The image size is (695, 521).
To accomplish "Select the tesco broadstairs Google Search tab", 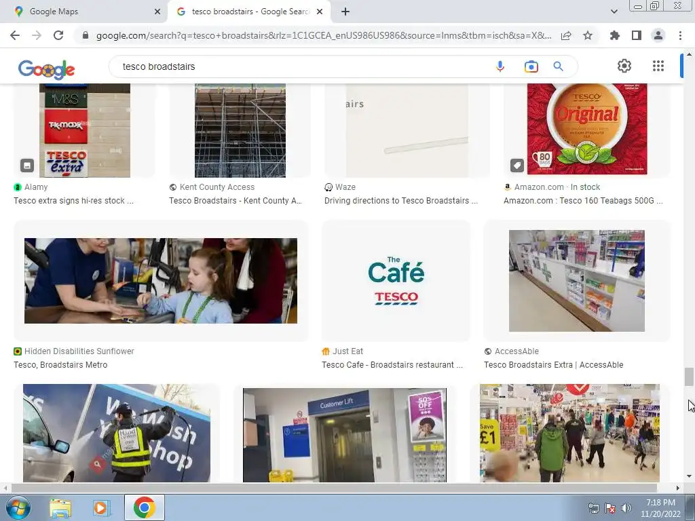I will tap(250, 12).
